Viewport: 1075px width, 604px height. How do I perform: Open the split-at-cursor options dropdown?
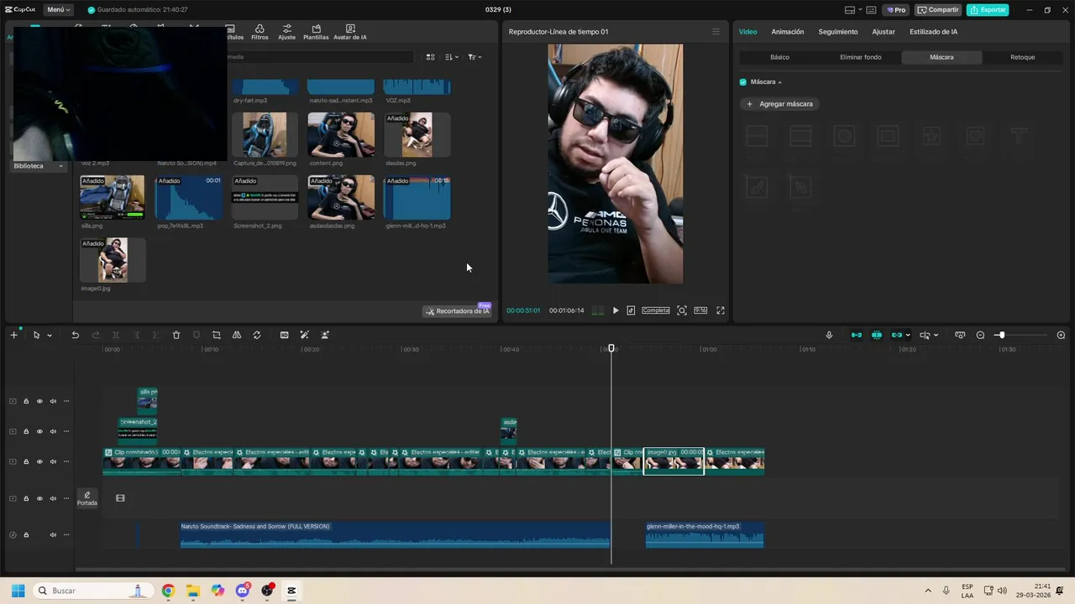click(x=936, y=336)
